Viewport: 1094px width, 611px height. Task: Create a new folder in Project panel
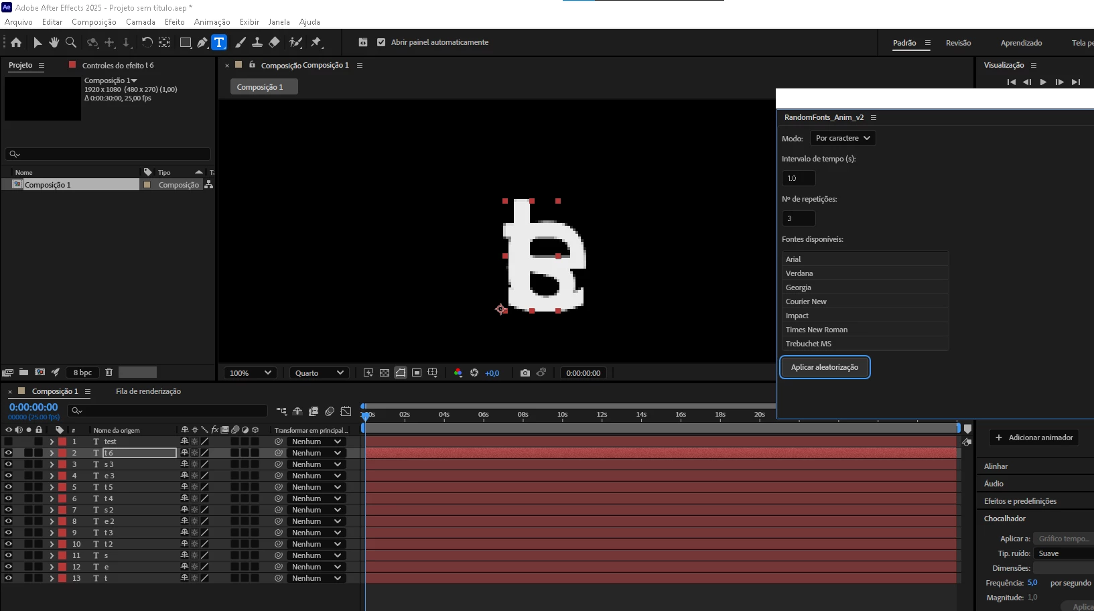click(23, 372)
